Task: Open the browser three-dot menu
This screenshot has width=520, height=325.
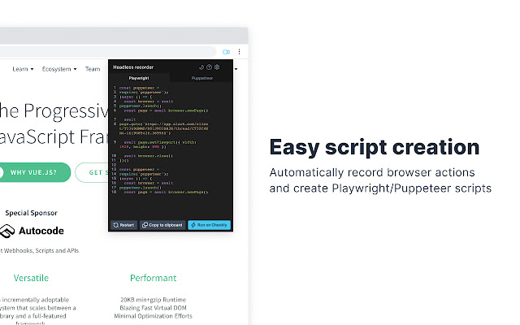Action: pyautogui.click(x=239, y=52)
